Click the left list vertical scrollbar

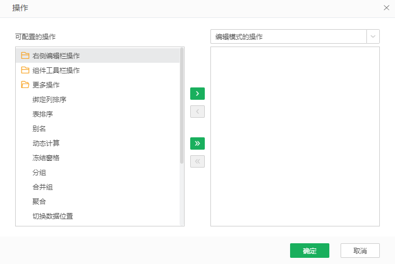[x=182, y=106]
